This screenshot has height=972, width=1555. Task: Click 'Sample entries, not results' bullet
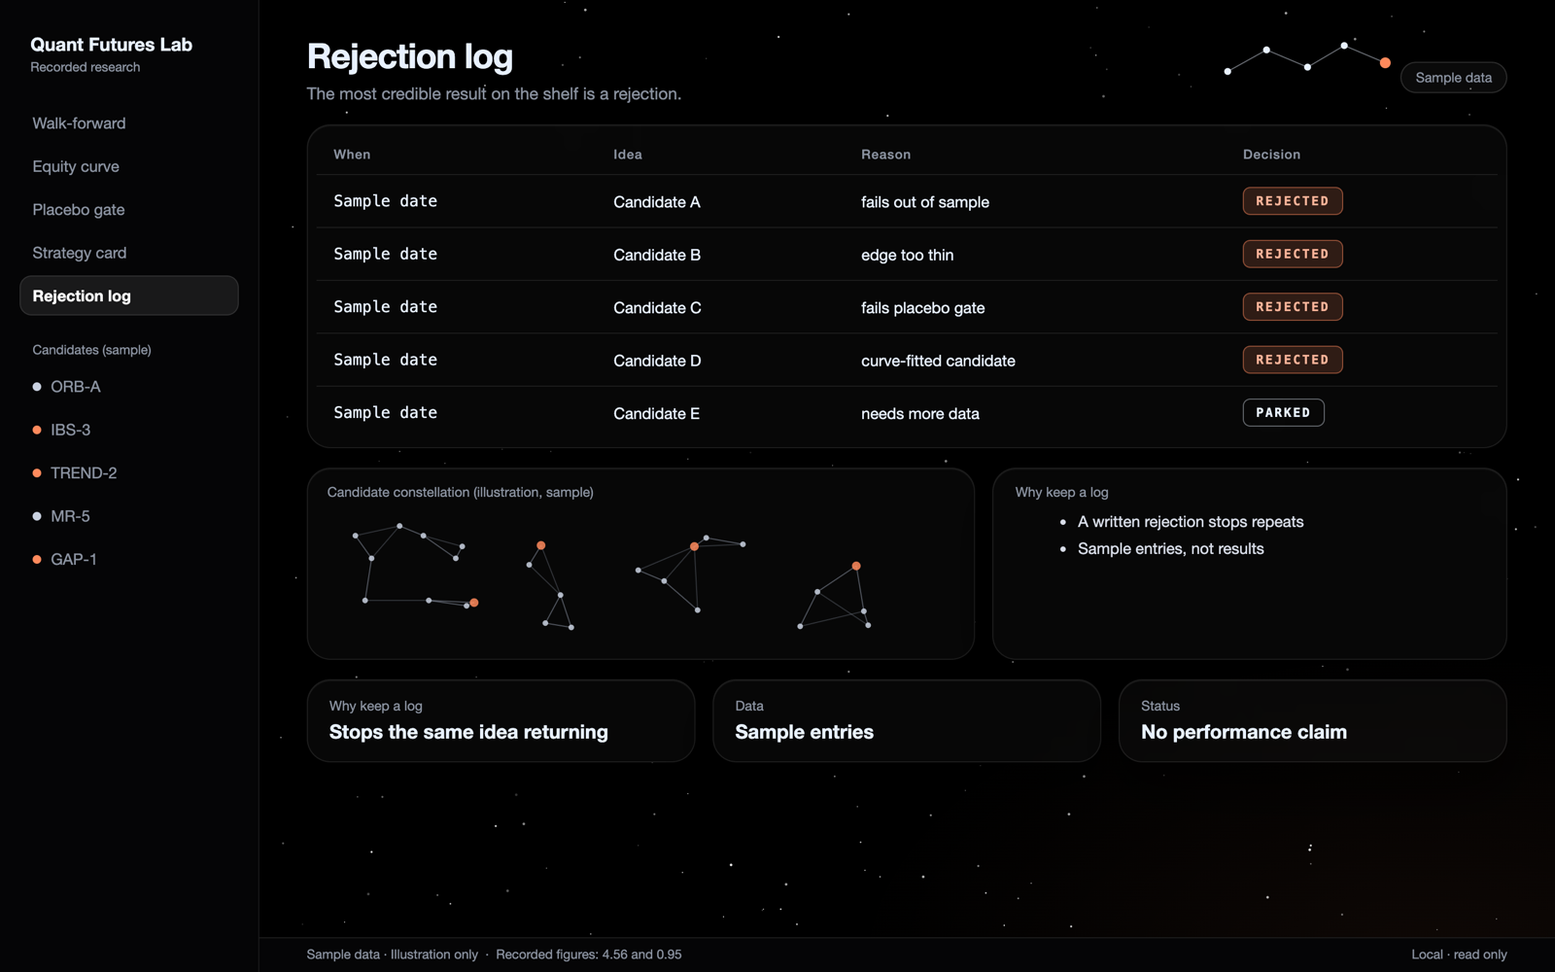[x=1171, y=549]
